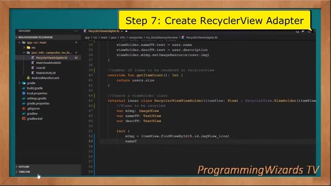331x186 pixels.
Task: Click the Kotlin icon beside MainActivity.kt
Action: (33, 73)
